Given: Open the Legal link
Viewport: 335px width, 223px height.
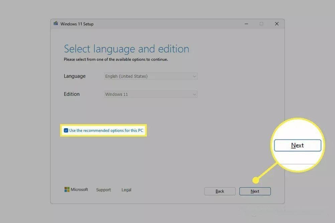Looking at the screenshot, I should [126, 190].
